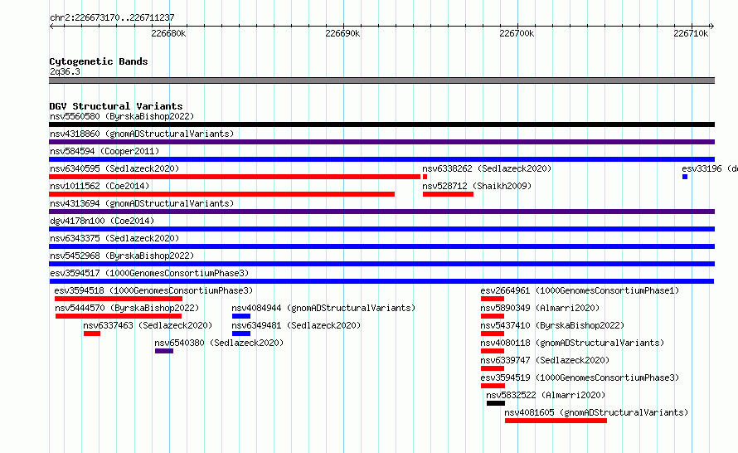
Task: Click the purple bar under nsv6540380
Action: point(164,351)
